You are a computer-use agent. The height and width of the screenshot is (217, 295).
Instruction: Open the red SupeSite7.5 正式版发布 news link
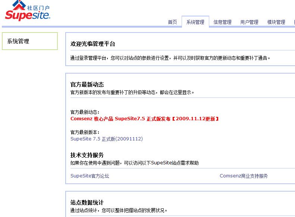(144, 119)
